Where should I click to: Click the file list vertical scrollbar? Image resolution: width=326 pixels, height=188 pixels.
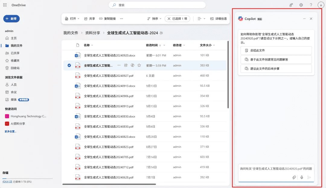228,75
